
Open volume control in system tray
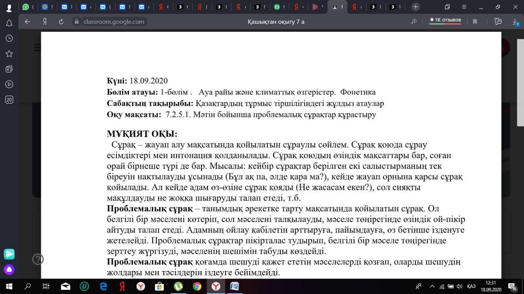click(x=459, y=286)
